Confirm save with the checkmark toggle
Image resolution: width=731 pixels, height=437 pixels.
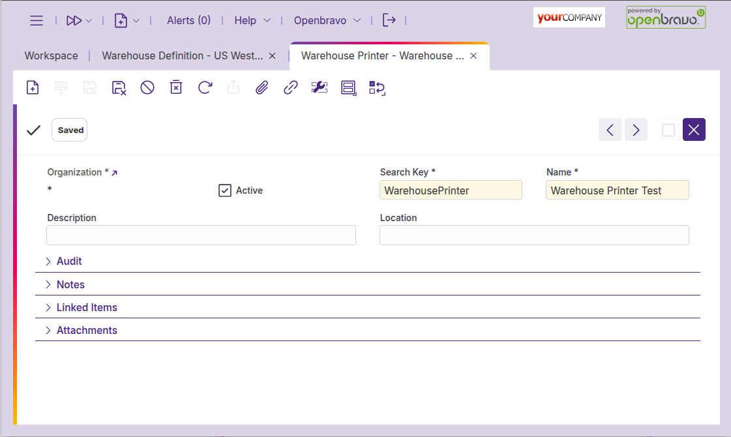(33, 130)
